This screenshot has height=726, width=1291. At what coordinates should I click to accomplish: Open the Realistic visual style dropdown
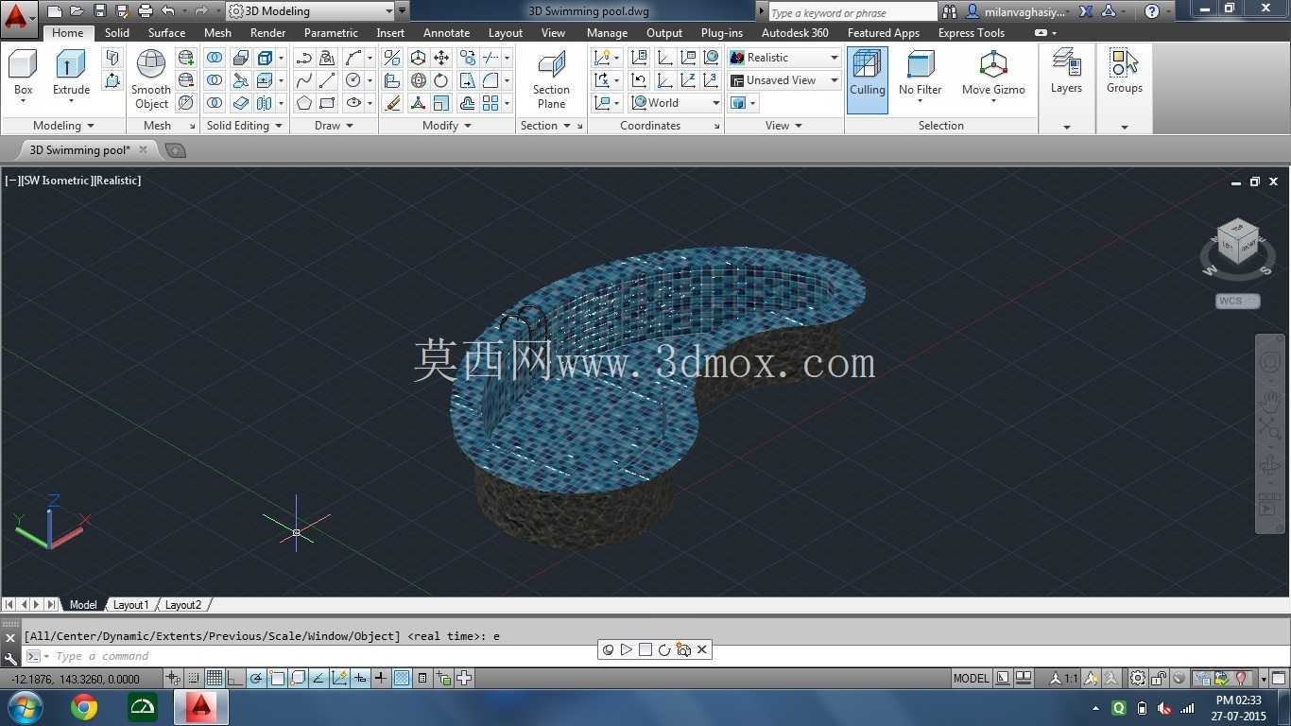pyautogui.click(x=784, y=58)
